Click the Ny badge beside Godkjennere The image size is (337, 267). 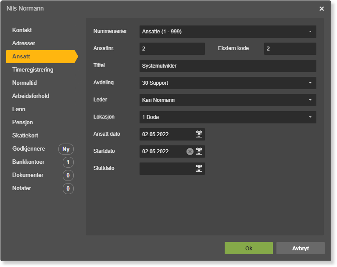pos(66,149)
